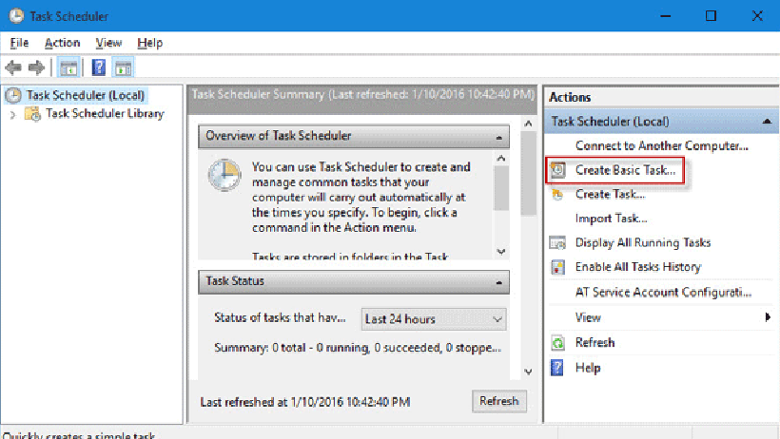The image size is (780, 439).
Task: Expand the Task Scheduler Library tree node
Action: coord(13,114)
